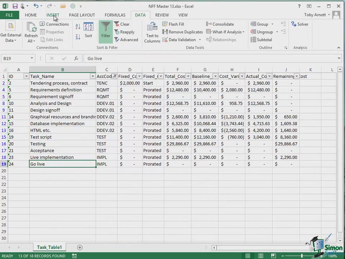Switch to HOME tab

click(31, 15)
